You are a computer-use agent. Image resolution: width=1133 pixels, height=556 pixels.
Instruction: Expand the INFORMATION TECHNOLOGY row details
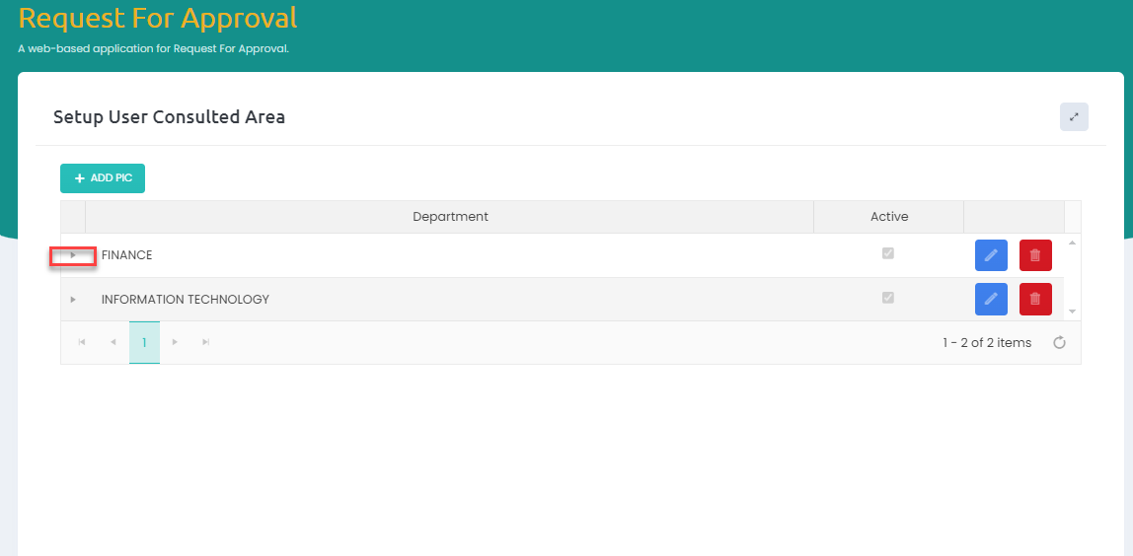[x=73, y=300]
